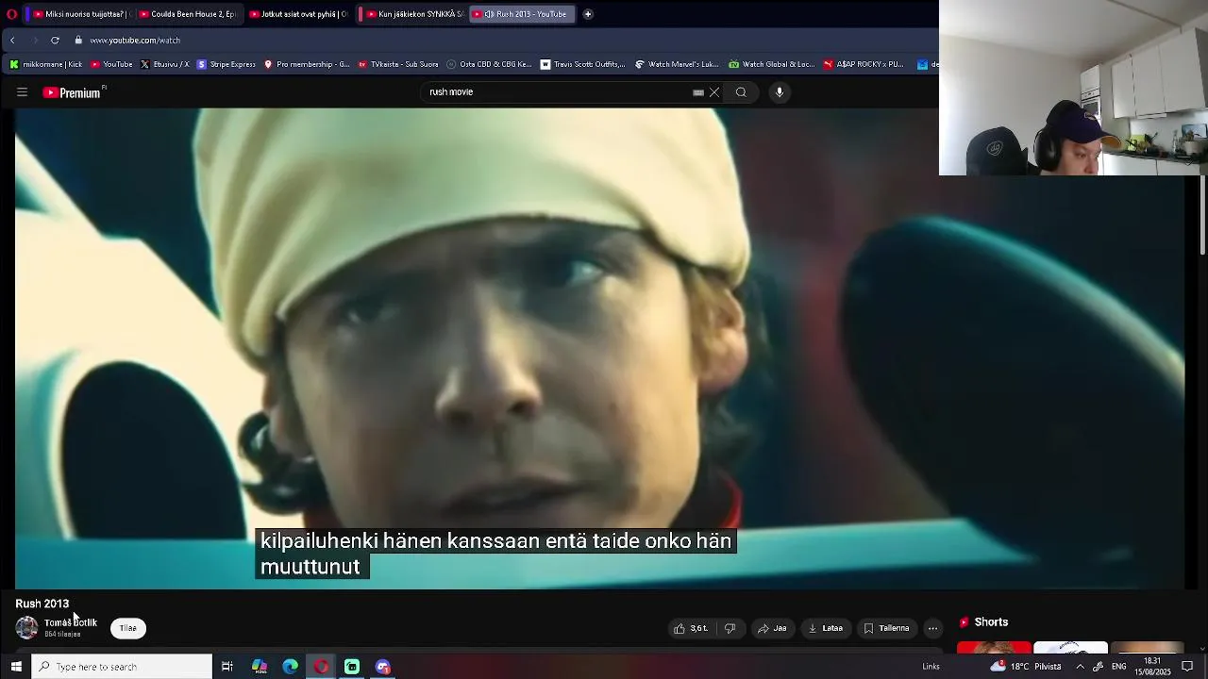
Task: Switch to 'Jotkut asiat ovat pyhiä' tab
Action: pos(297,14)
